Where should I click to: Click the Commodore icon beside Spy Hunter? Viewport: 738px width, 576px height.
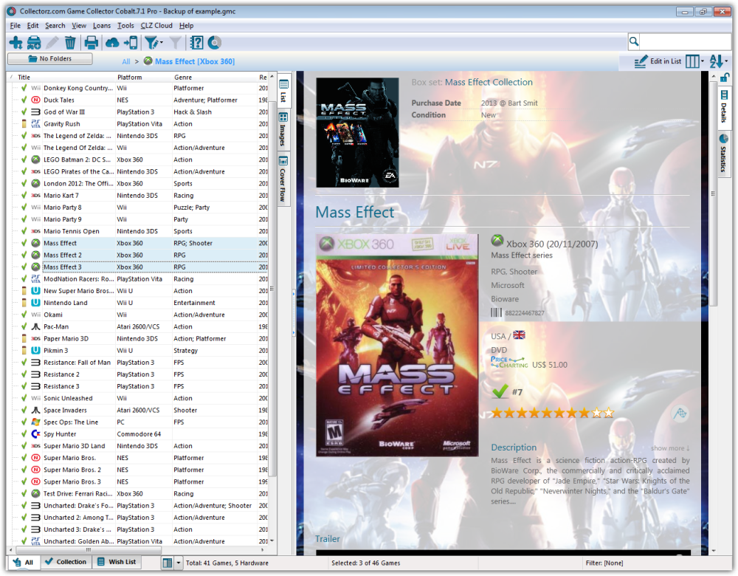point(35,433)
